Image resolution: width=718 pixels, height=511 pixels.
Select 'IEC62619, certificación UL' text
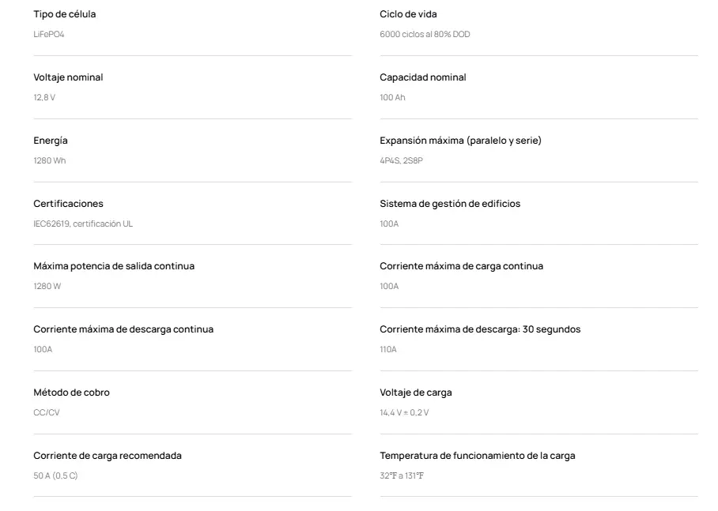(x=83, y=224)
